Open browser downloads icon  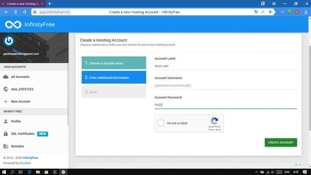pos(306,12)
